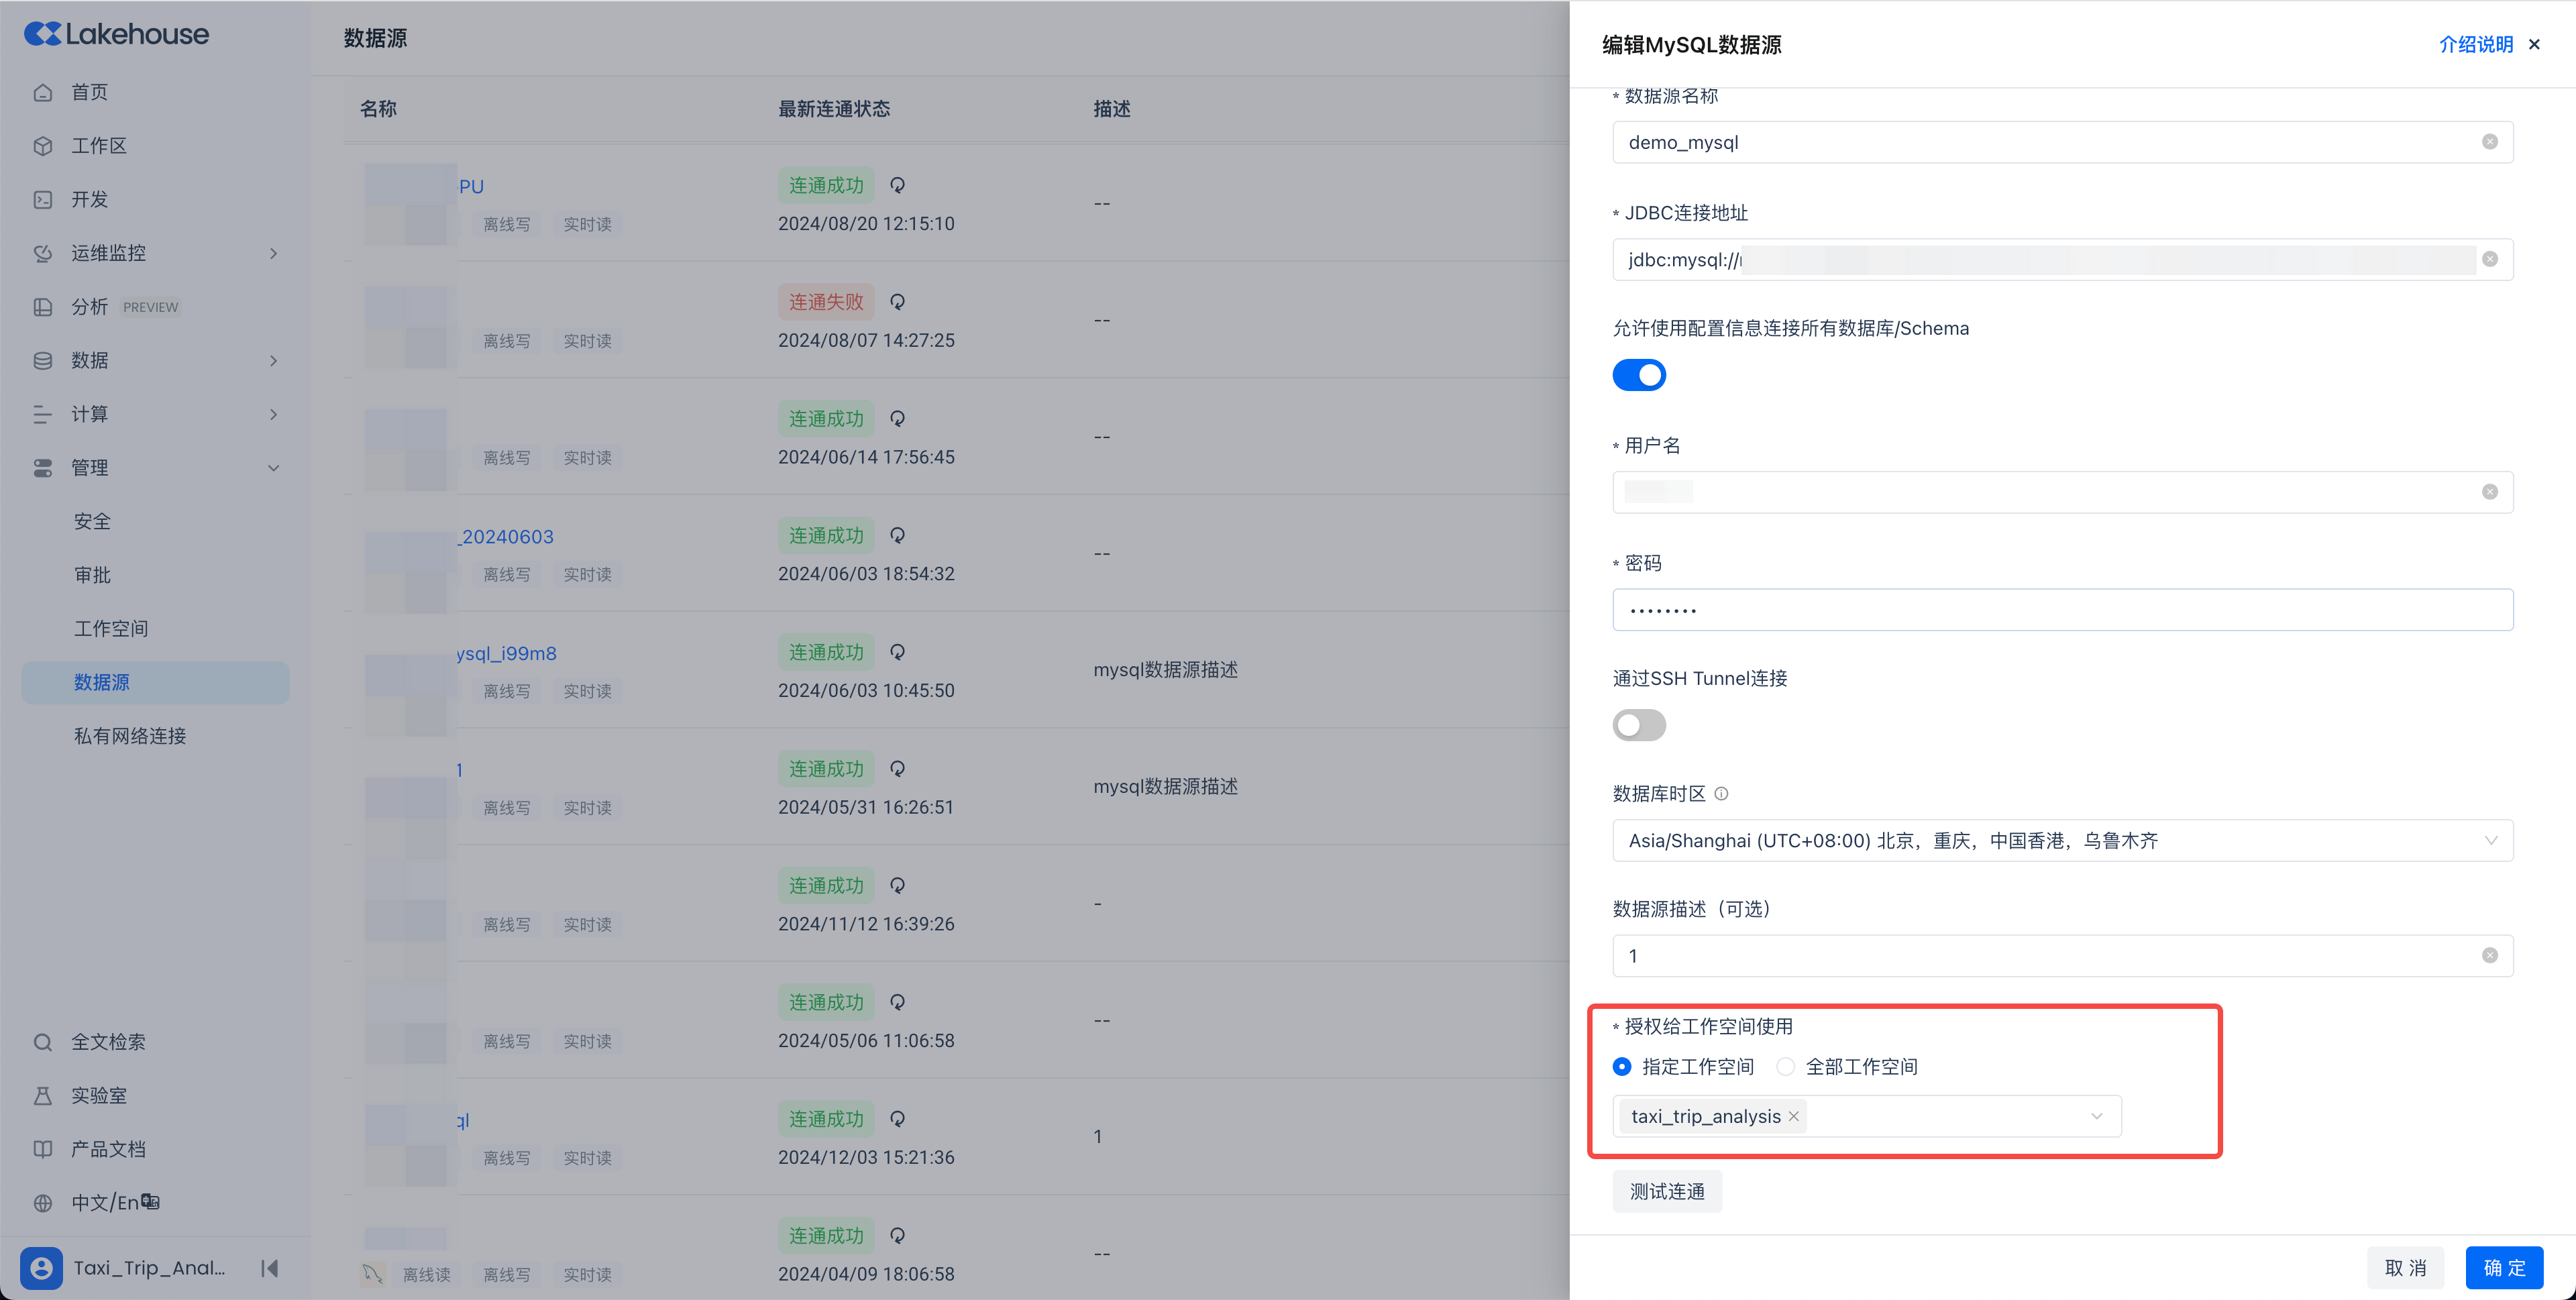Screen dimensions: 2576x1300
Task: Select the 全部工作空间 radio option
Action: click(x=1785, y=1067)
